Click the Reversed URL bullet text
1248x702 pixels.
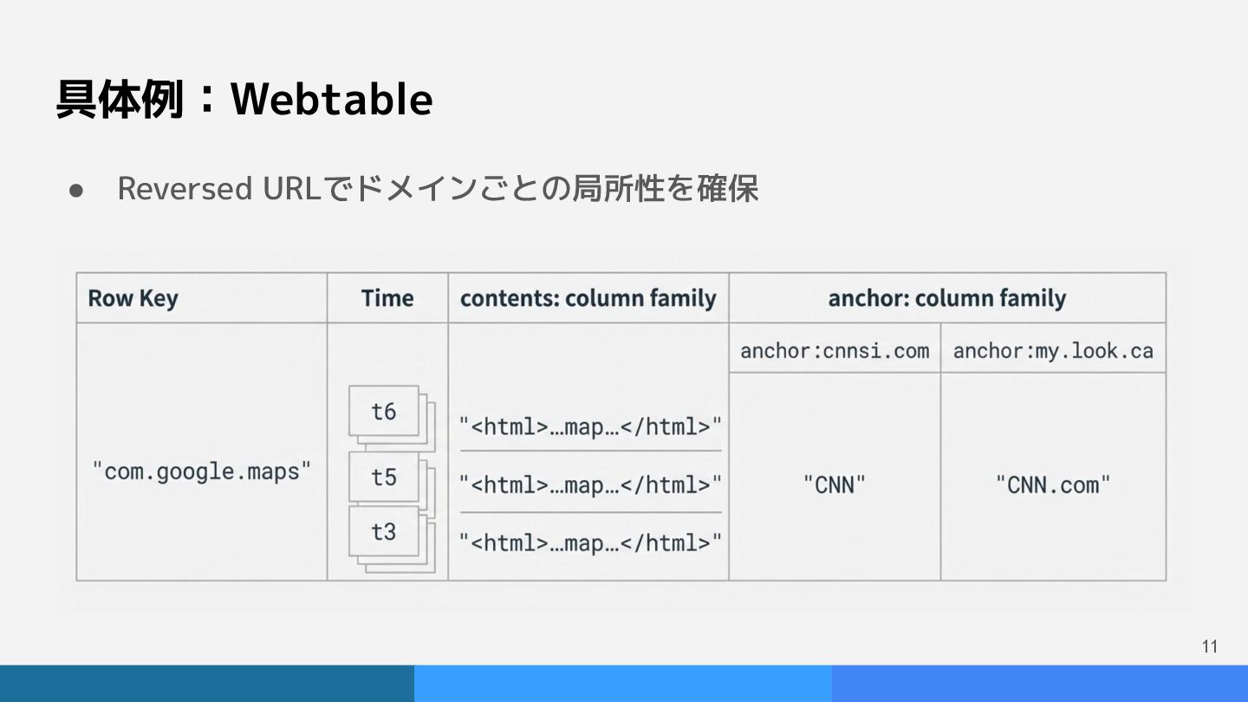point(438,188)
